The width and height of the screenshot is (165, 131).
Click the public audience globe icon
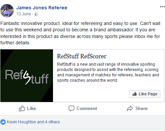pyautogui.click(x=36, y=14)
